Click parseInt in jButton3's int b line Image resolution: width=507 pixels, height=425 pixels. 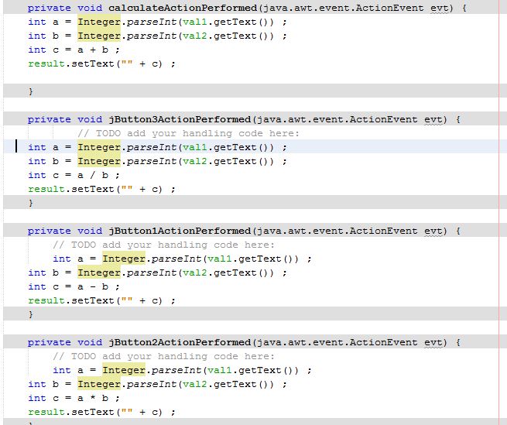151,161
